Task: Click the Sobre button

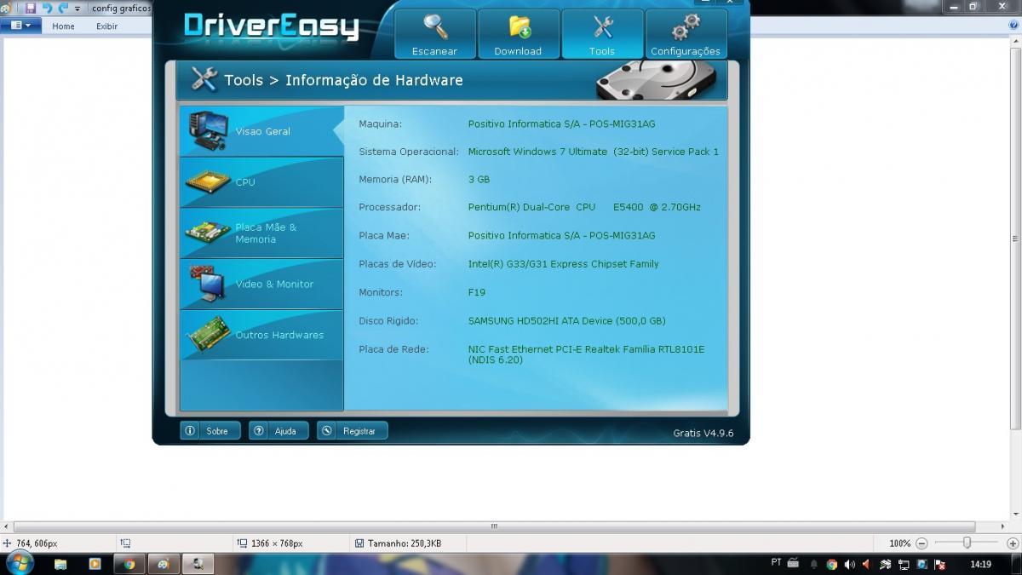Action: [210, 431]
